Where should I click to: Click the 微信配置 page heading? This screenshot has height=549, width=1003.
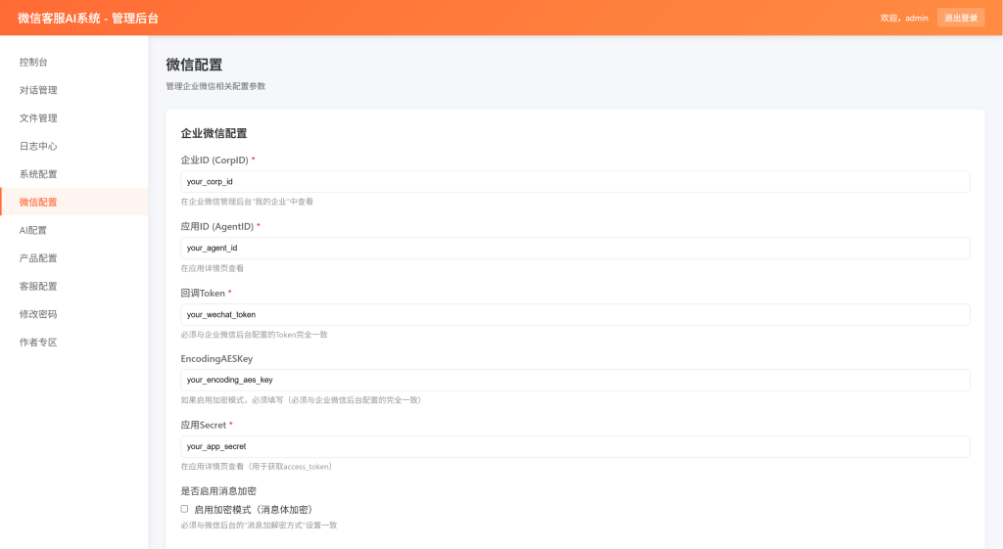click(x=194, y=65)
